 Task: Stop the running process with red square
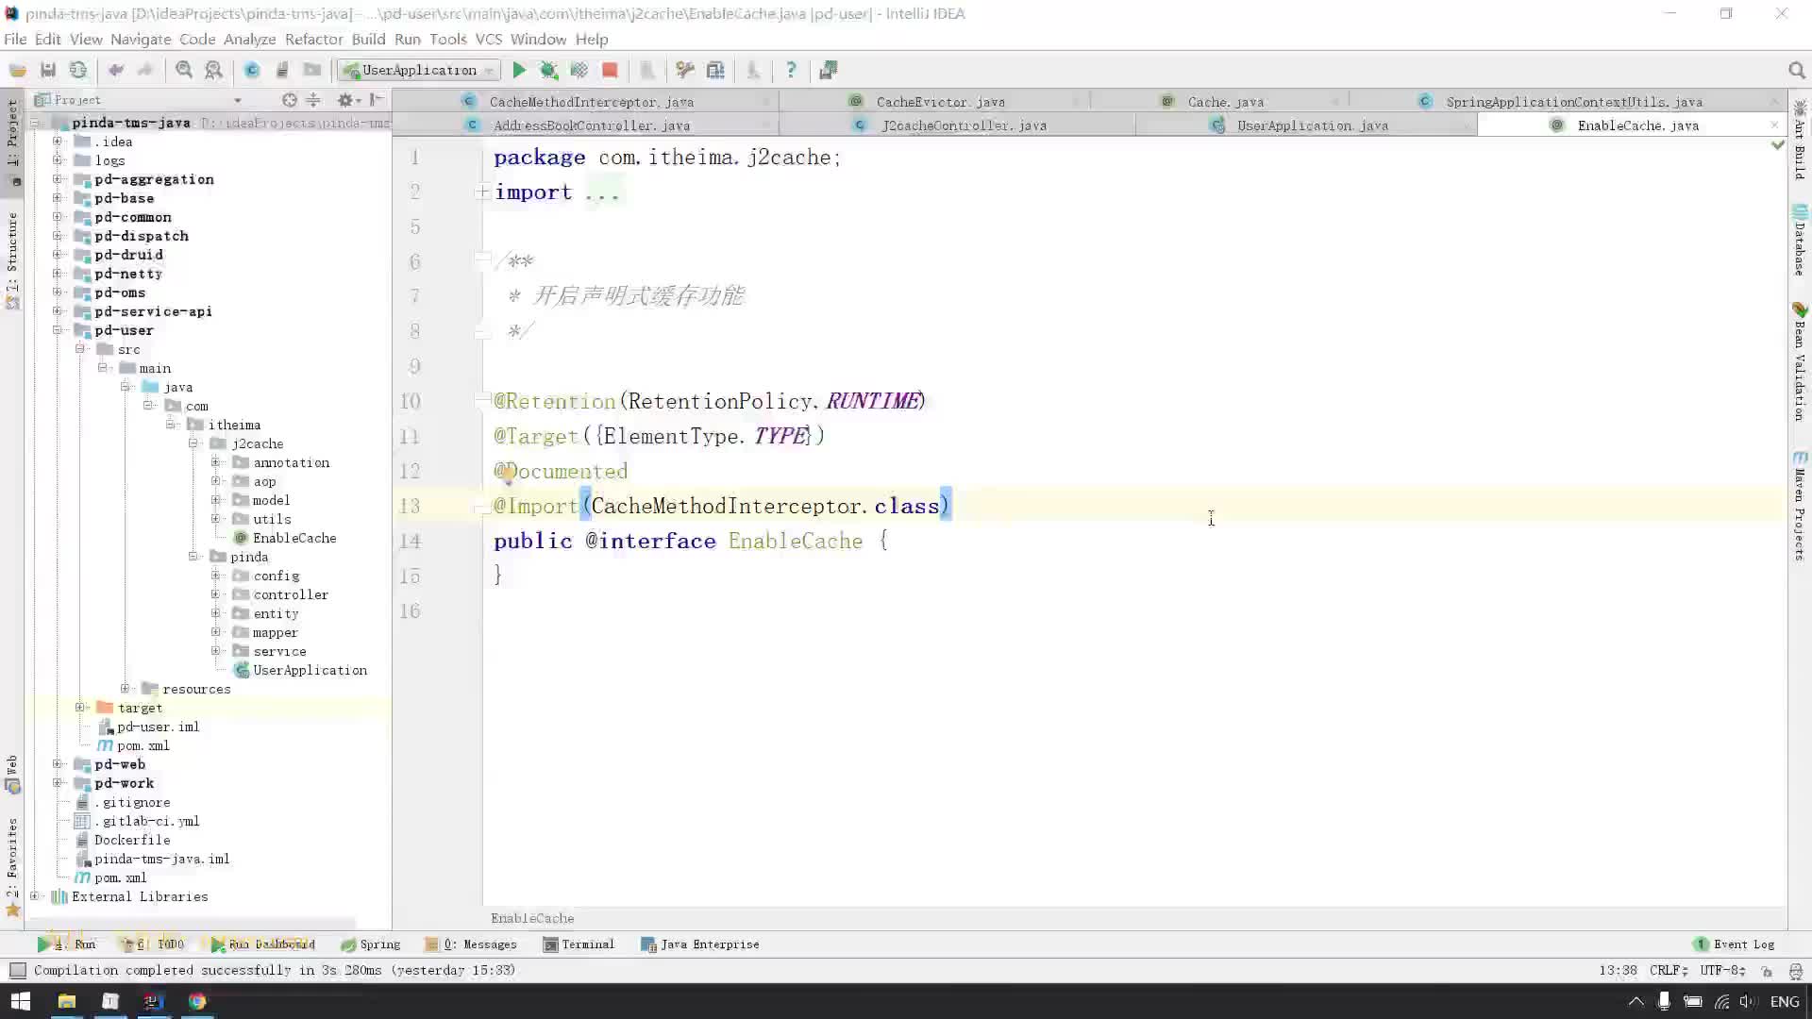click(610, 70)
